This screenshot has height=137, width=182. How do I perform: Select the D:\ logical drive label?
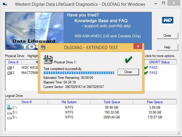click(x=15, y=112)
